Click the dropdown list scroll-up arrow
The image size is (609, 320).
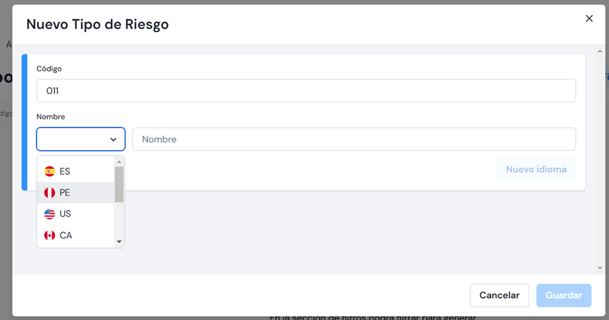(x=119, y=161)
